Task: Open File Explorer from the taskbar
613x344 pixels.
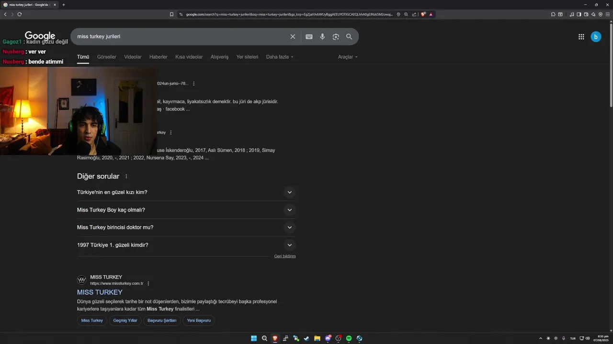Action: [317, 338]
